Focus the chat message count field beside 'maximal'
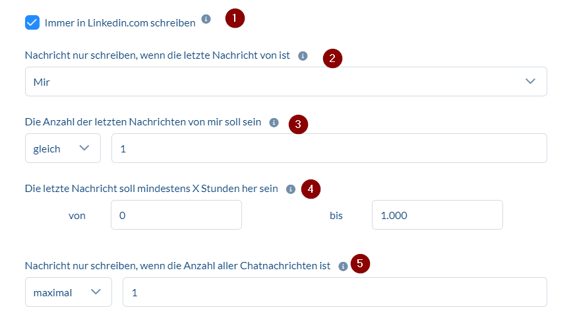This screenshot has height=322, width=571. click(x=334, y=292)
